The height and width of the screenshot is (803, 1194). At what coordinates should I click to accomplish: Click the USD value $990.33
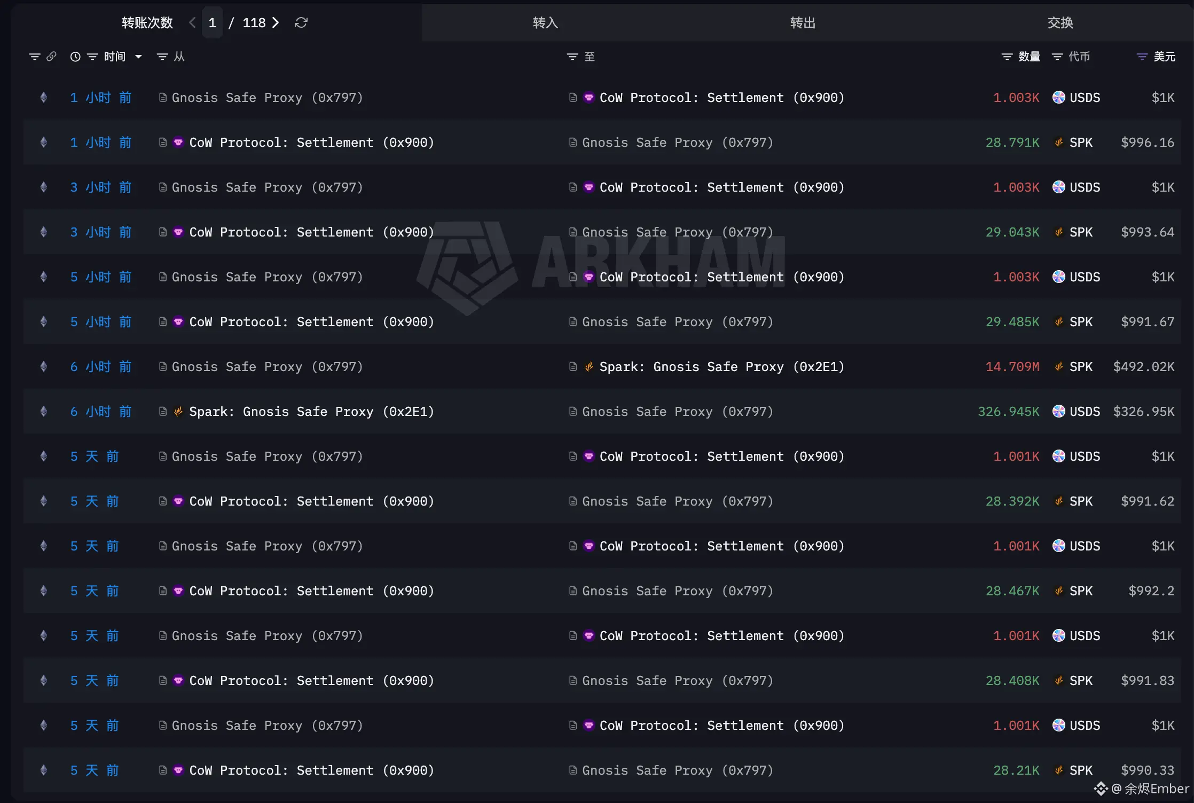1148,770
